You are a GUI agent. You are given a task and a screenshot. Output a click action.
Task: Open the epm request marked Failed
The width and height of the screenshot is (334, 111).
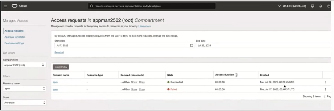click(x=55, y=90)
